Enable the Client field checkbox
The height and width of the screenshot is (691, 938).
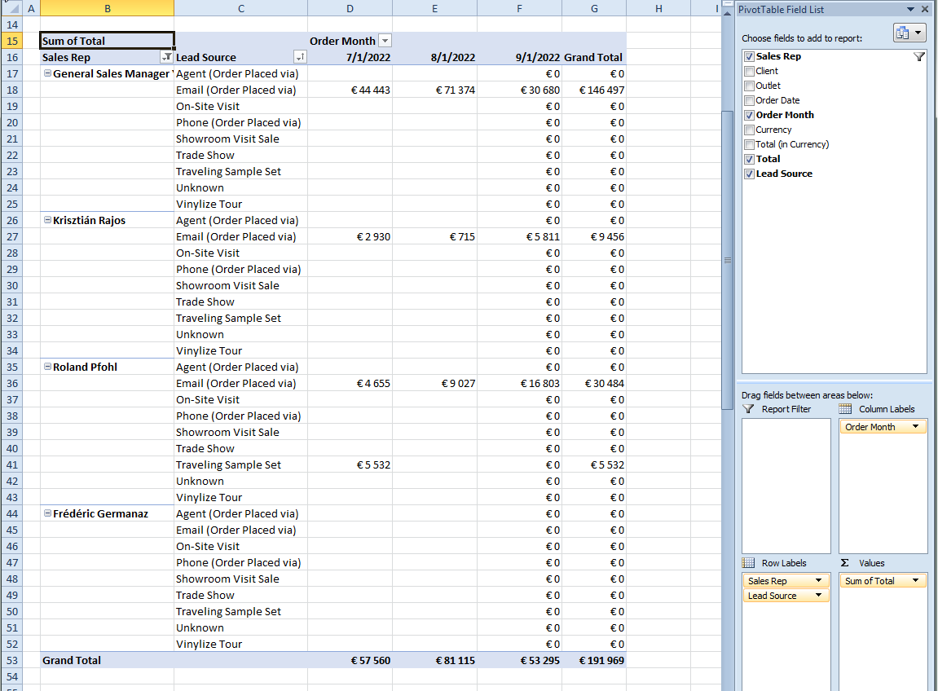(x=749, y=71)
